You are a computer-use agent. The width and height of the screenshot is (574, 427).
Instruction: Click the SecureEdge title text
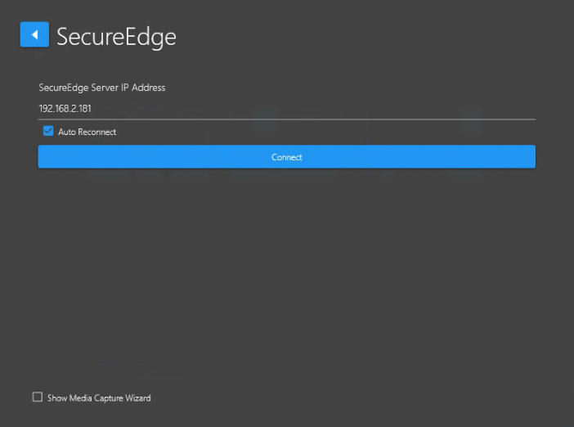[116, 37]
